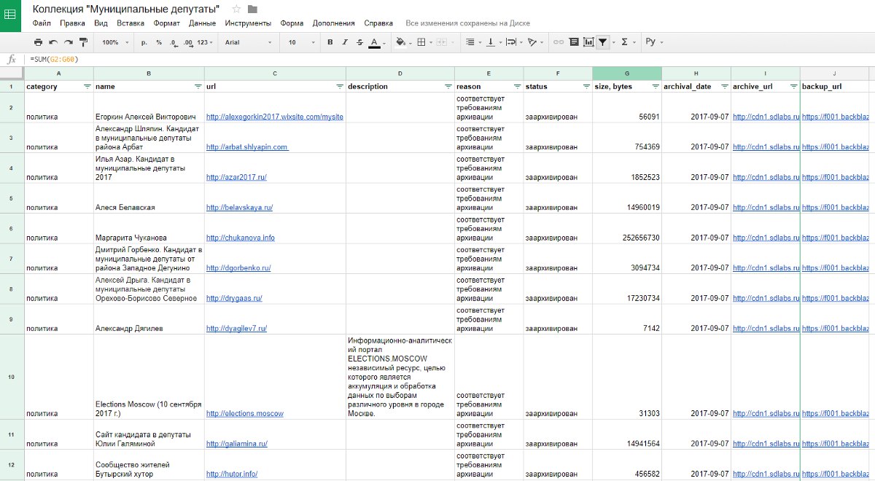Click the print icon
The width and height of the screenshot is (875, 481).
pyautogui.click(x=38, y=42)
